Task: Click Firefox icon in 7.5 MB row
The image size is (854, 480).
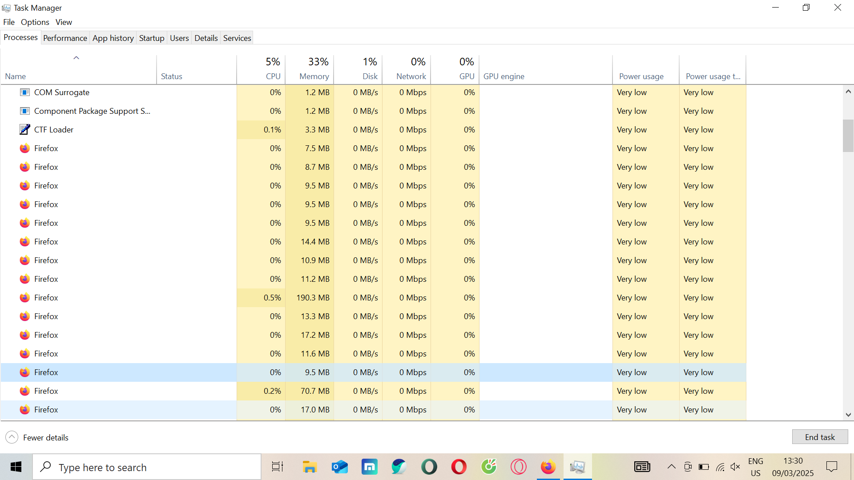Action: click(25, 148)
